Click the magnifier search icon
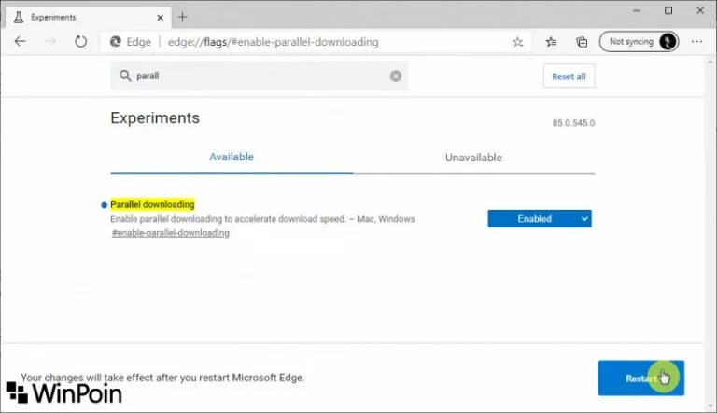Image resolution: width=717 pixels, height=413 pixels. [x=125, y=76]
